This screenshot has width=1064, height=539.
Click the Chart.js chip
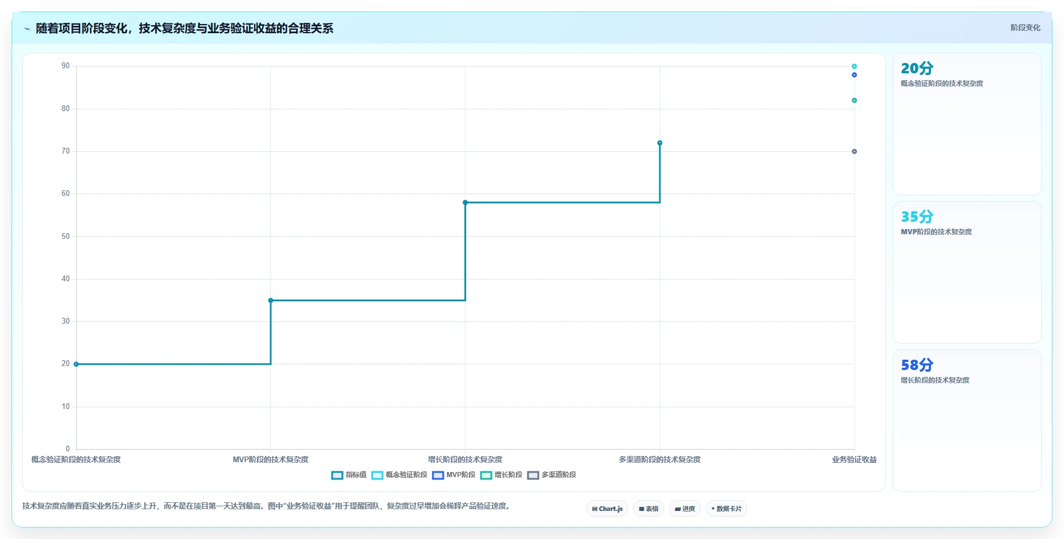click(607, 509)
